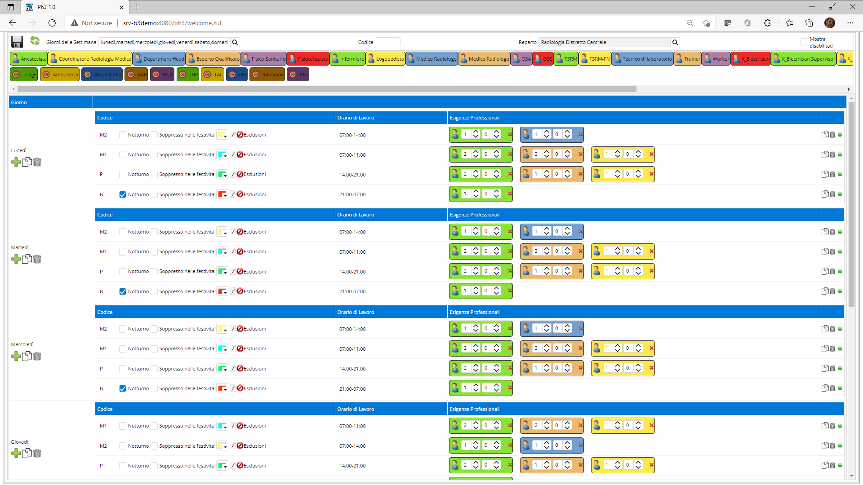863x485 pixels.
Task: Open the yellow color dropdown on Lunedì M2
Action: click(222, 135)
